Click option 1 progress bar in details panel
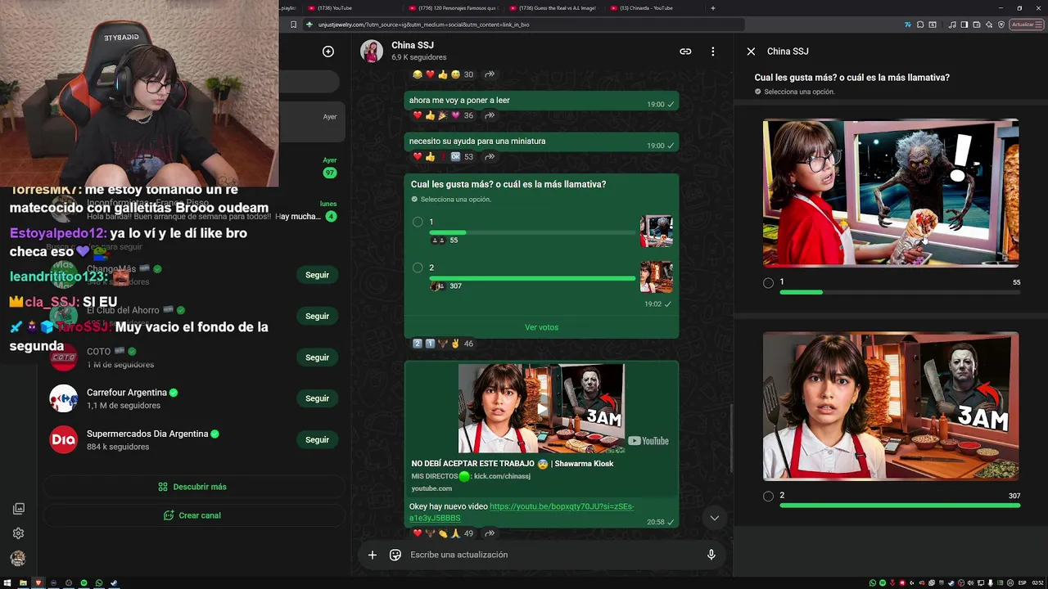Image resolution: width=1048 pixels, height=589 pixels. tap(900, 292)
